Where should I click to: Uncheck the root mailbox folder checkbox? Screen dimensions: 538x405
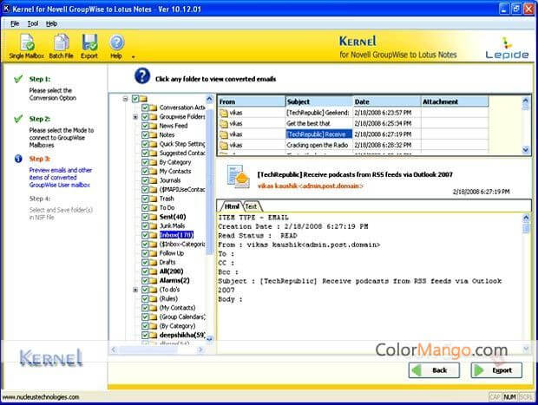point(135,99)
